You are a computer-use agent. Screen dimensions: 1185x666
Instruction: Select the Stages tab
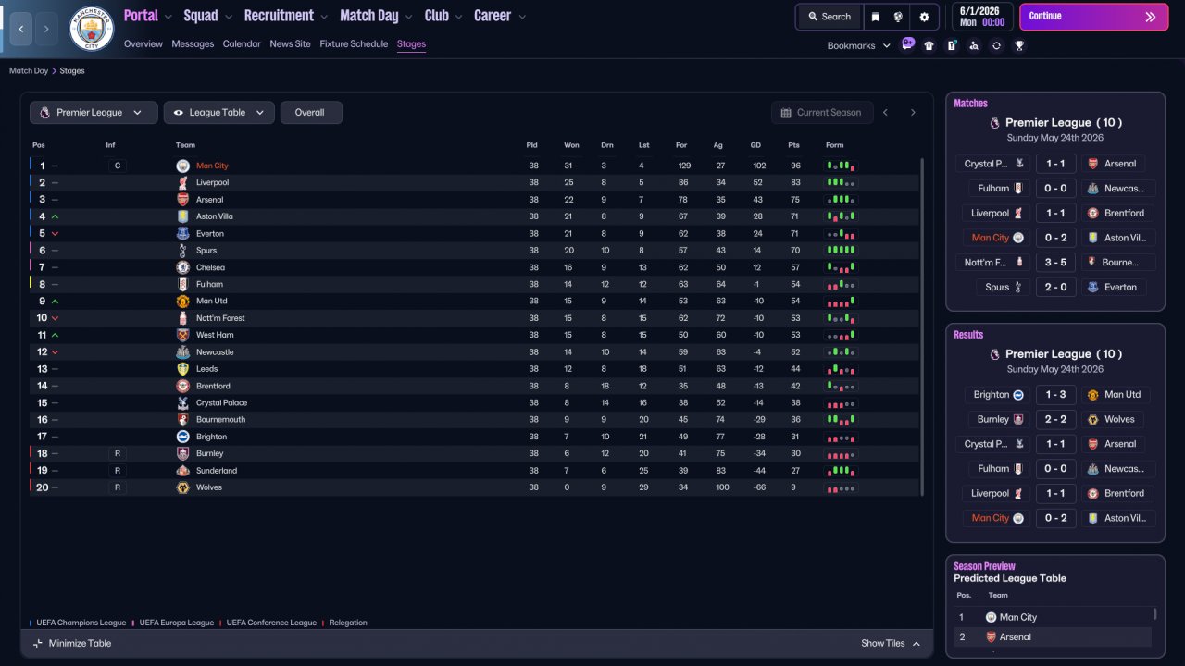click(x=411, y=44)
